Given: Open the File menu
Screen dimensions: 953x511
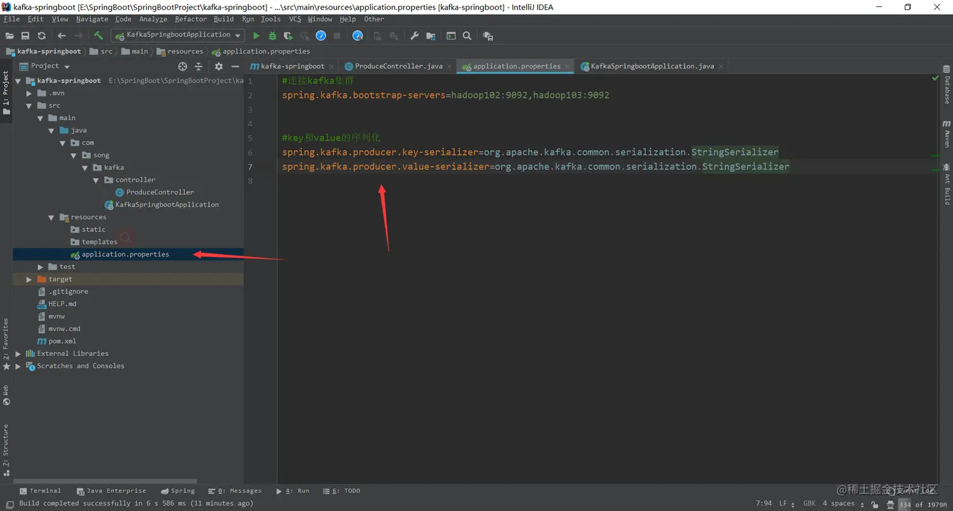Looking at the screenshot, I should pos(11,20).
